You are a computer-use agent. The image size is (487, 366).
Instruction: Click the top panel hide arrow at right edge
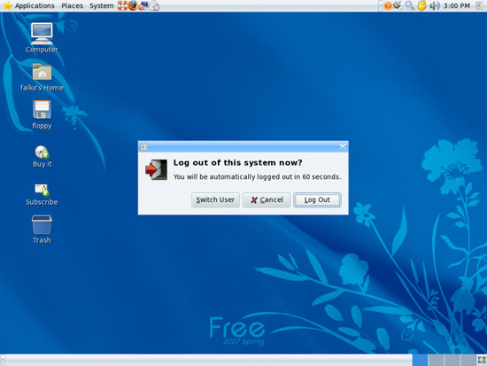(481, 6)
